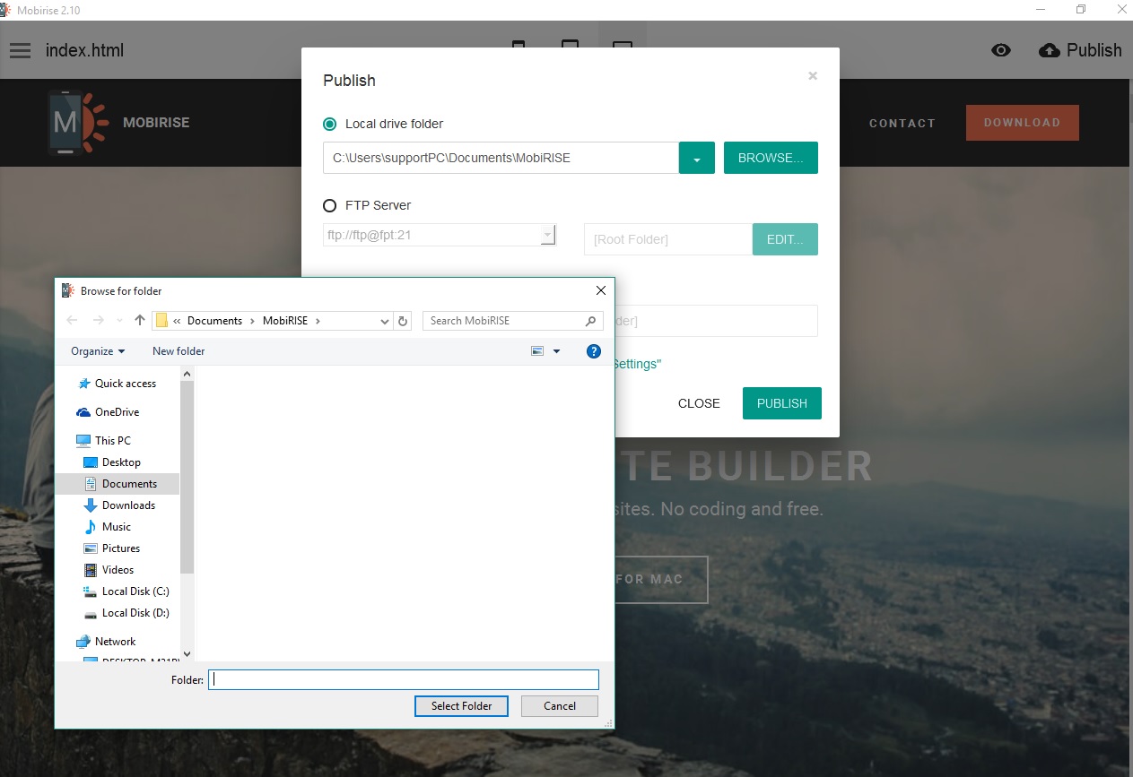Click inside the Folder name input field
Image resolution: width=1133 pixels, height=777 pixels.
click(x=402, y=679)
